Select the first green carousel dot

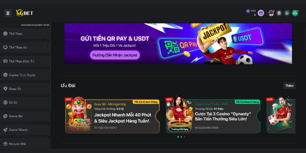(x=178, y=137)
